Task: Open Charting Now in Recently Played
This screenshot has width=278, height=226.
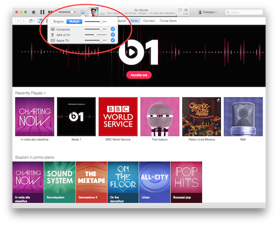Action: click(x=35, y=116)
